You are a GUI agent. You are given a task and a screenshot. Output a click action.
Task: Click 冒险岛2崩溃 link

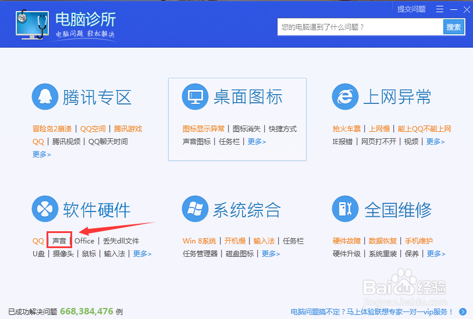[52, 129]
